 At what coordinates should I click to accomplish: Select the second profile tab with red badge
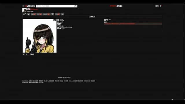pyautogui.click(x=39, y=14)
